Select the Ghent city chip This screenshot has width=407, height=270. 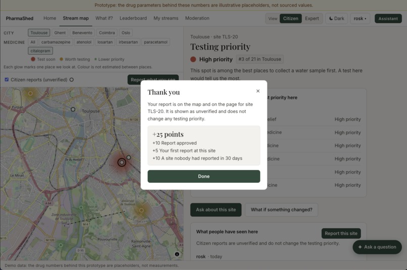coord(60,33)
